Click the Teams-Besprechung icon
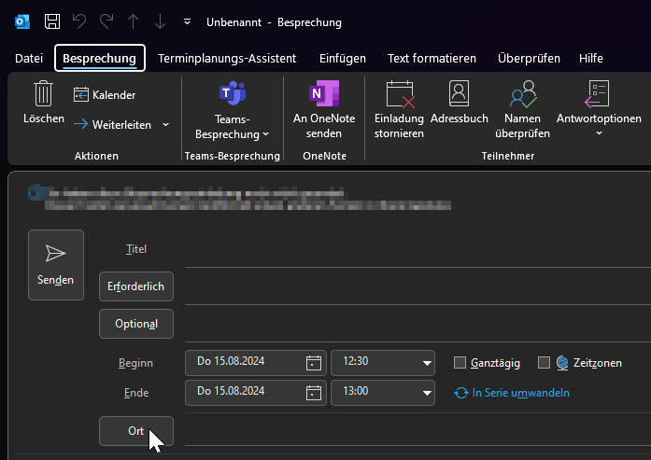 tap(232, 94)
